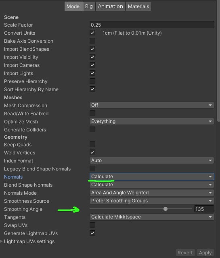Switch to the Materials tab
The width and height of the screenshot is (220, 258).
[x=138, y=6]
